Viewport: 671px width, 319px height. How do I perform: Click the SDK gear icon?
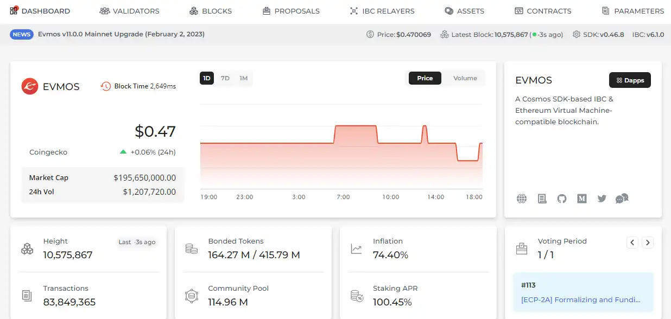(575, 34)
